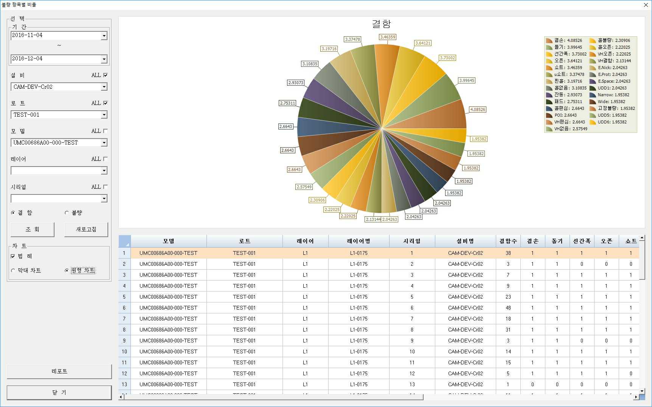Click the 설비명 column header
Viewport: 652px width, 407px height.
pos(465,241)
